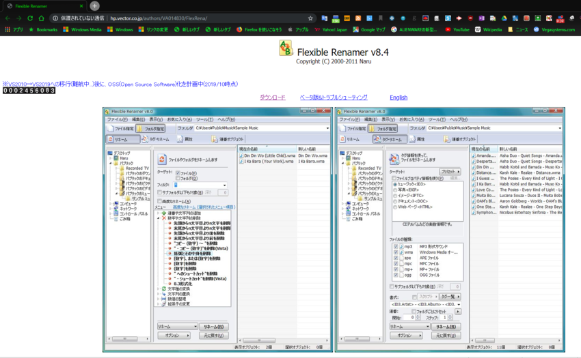Open the site info insecure-connection icon
The height and width of the screenshot is (358, 581).
[x=55, y=18]
